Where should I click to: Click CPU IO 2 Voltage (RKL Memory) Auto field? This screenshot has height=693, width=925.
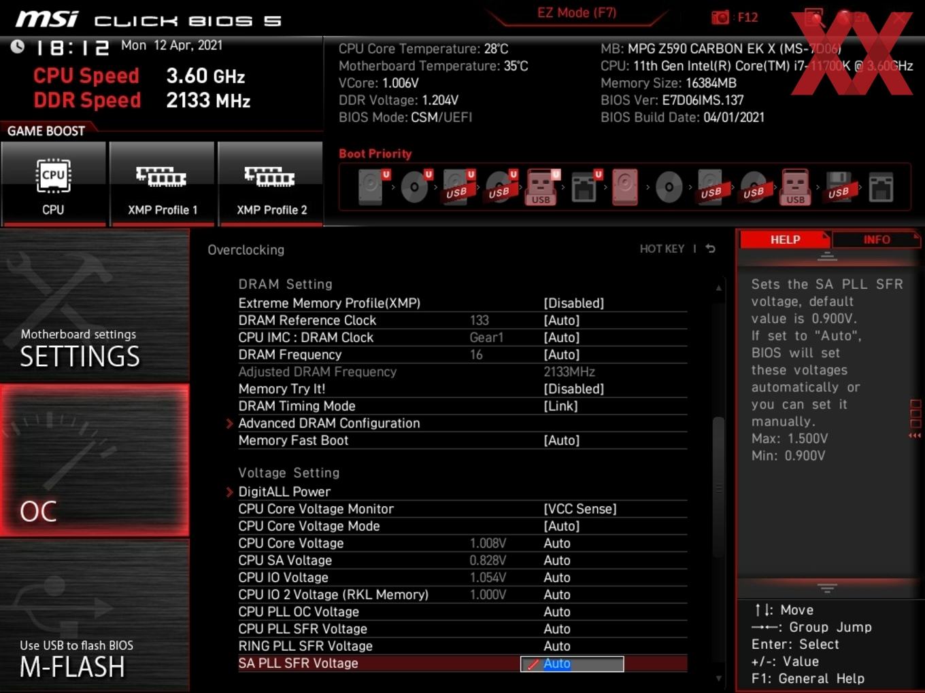(x=557, y=594)
